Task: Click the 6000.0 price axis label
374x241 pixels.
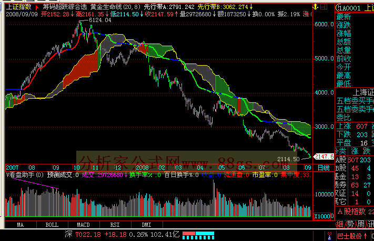Action: 324,24
